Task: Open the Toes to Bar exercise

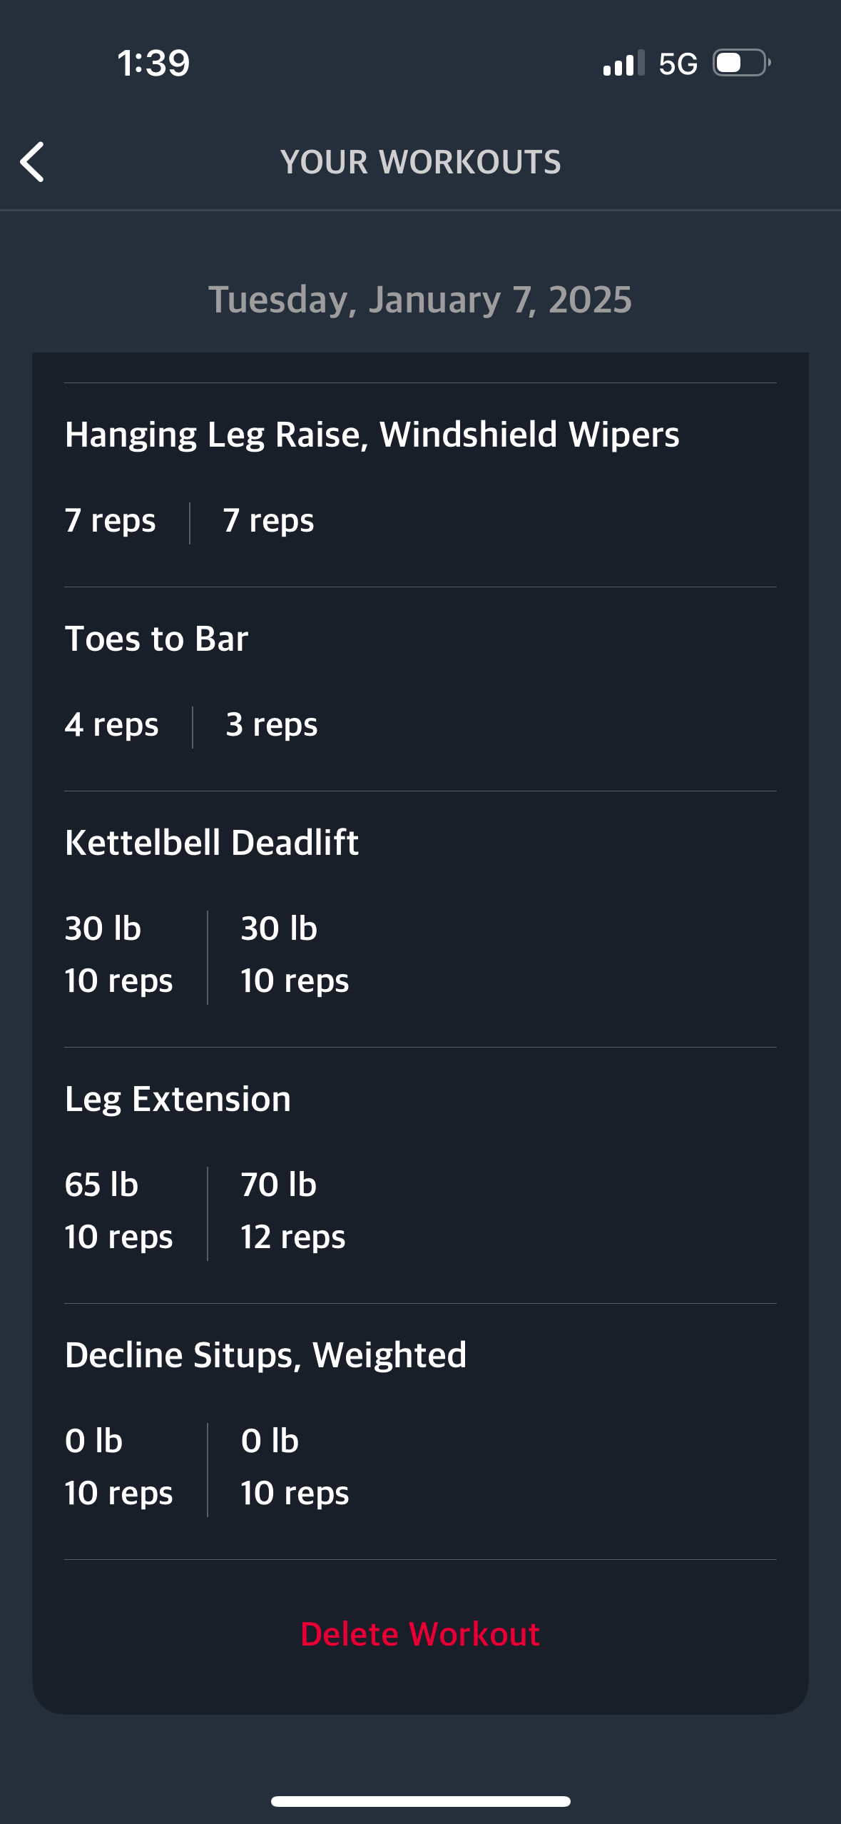Action: coord(156,638)
